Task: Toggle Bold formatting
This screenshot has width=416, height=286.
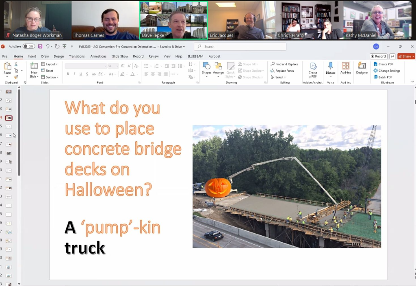Action: (68, 74)
